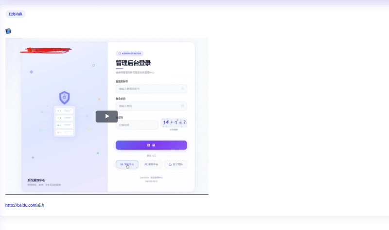Click the 教师平台 person icon
Viewport: 389px width, 230px height.
pyautogui.click(x=146, y=164)
